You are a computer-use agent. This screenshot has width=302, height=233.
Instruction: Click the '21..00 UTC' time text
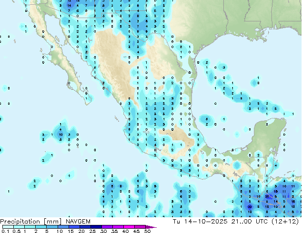tap(250, 222)
